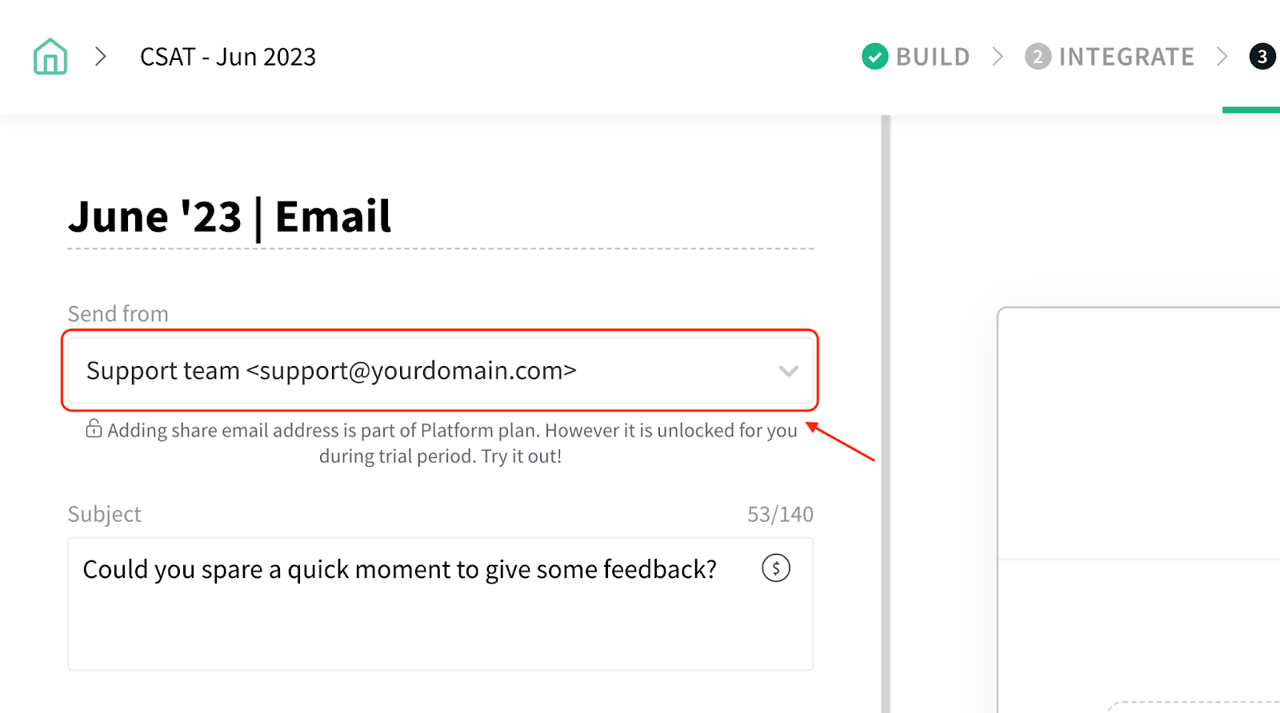Click the vertical panel divider bar
The height and width of the screenshot is (713, 1280).
point(886,414)
